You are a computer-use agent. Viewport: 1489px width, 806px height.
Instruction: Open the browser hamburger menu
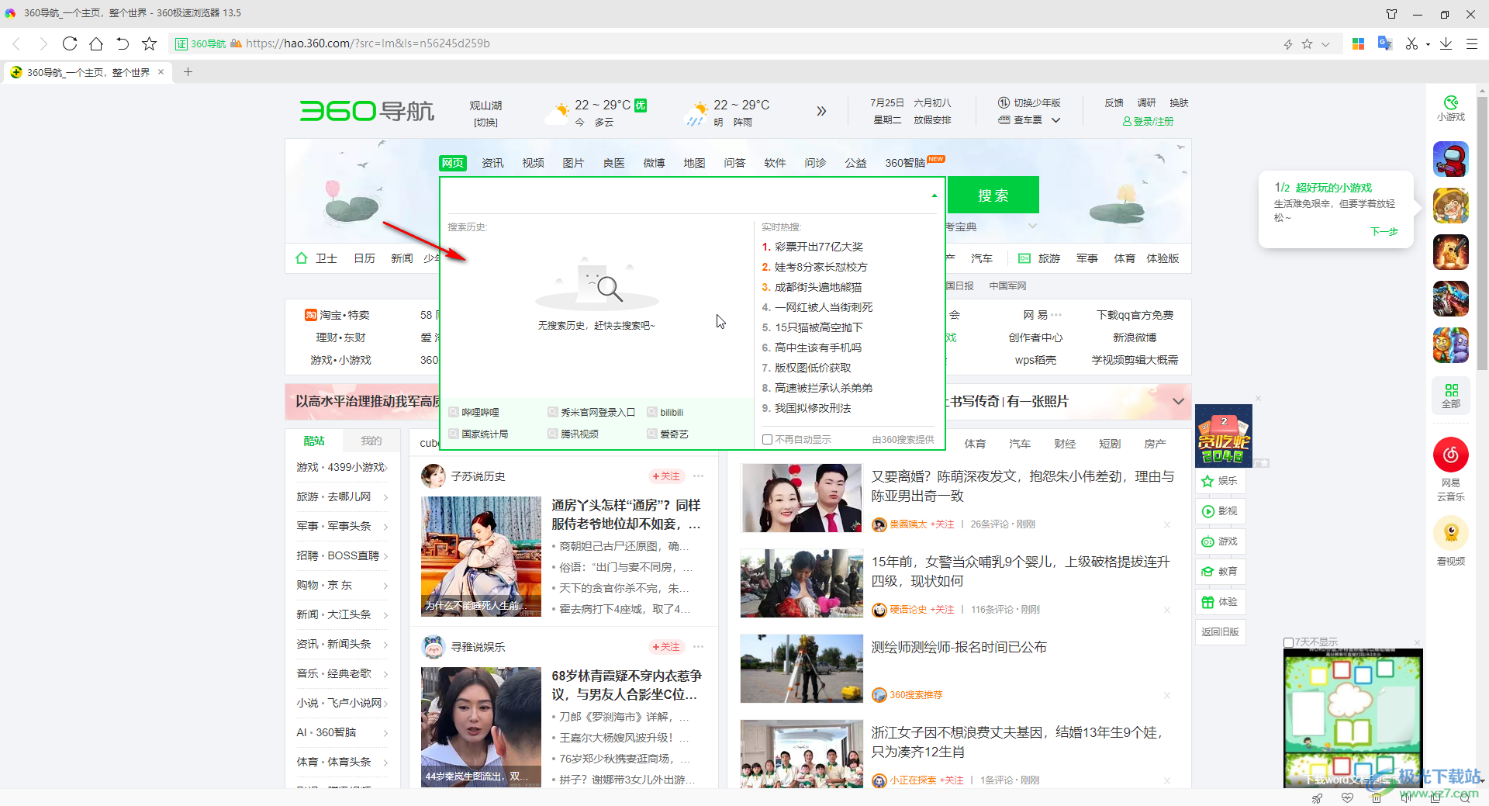pyautogui.click(x=1472, y=44)
